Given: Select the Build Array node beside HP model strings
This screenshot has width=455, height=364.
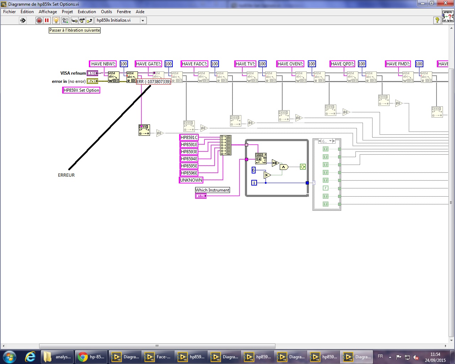Looking at the screenshot, I should (x=225, y=145).
